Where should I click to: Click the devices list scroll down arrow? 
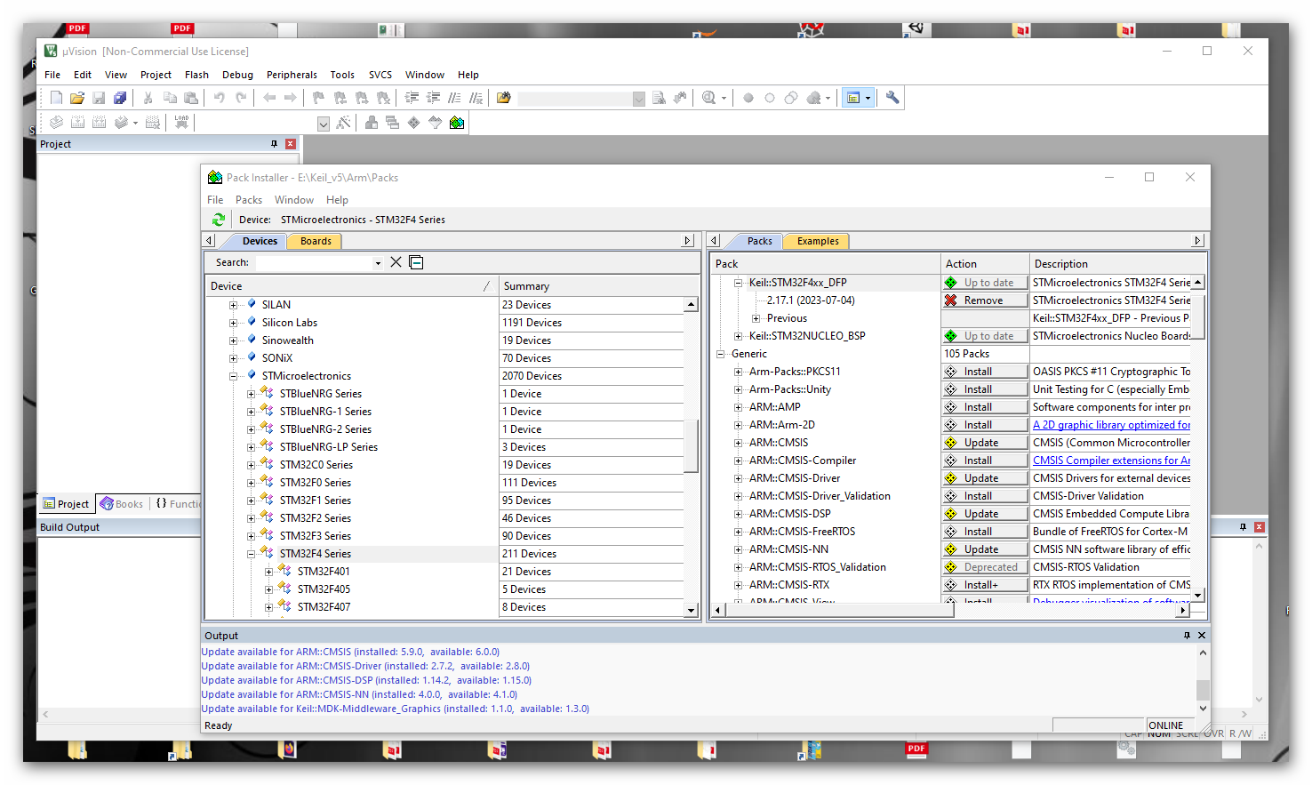click(x=691, y=610)
